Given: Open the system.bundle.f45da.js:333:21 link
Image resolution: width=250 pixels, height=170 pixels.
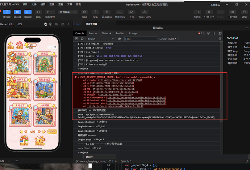Looking at the screenshot, I should (x=136, y=97).
